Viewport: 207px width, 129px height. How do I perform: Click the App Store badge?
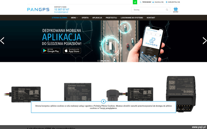coord(72,51)
